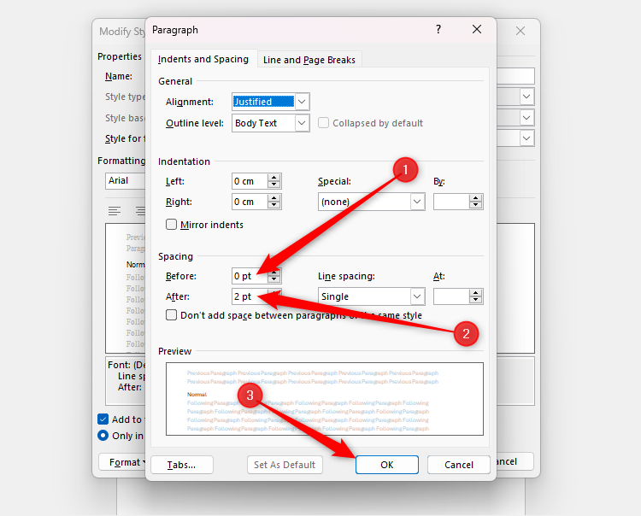Toggle the Add to checkbox in Modify Style

[x=103, y=419]
